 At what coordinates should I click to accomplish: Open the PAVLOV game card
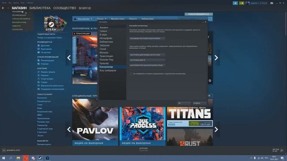pos(95,122)
